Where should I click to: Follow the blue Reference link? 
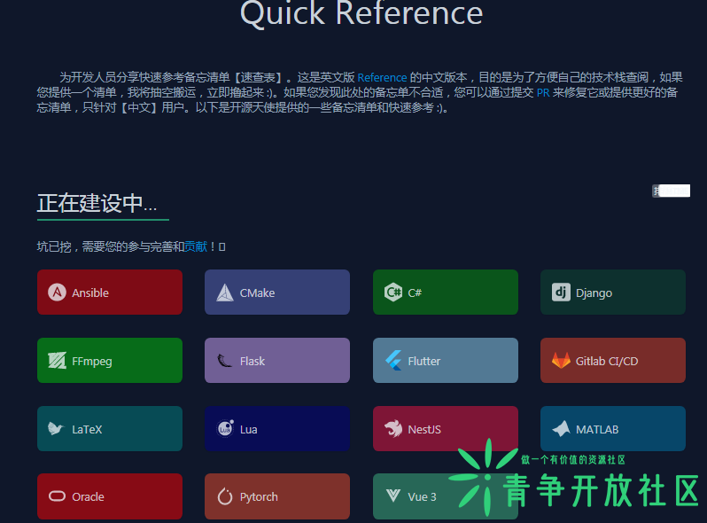pyautogui.click(x=382, y=78)
